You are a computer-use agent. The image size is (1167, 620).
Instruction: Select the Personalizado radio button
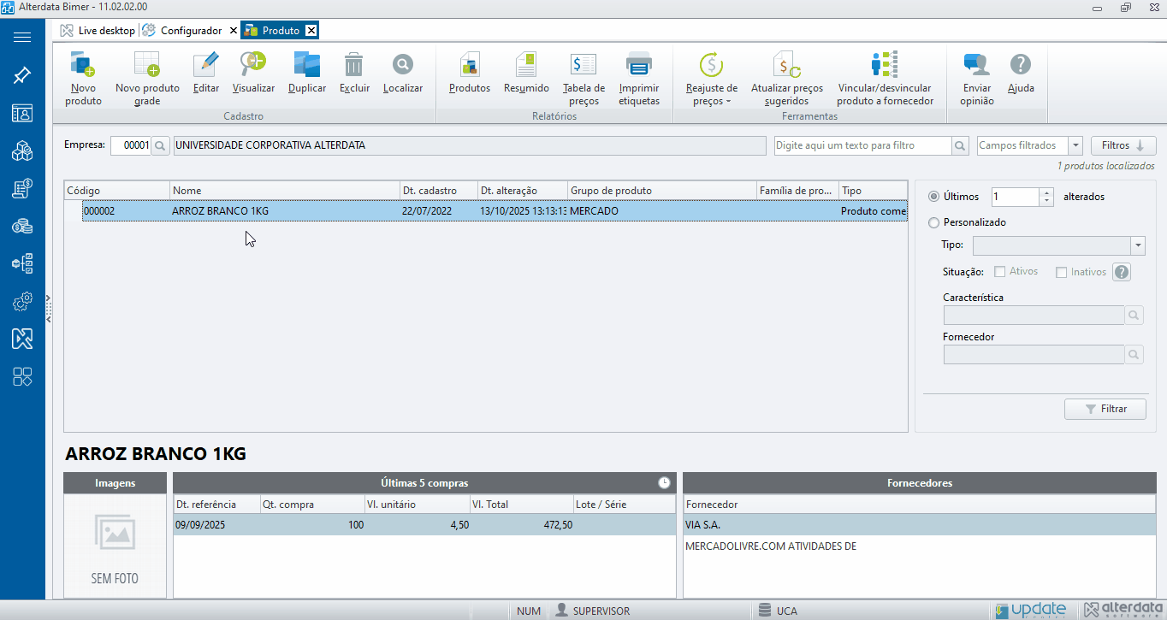click(x=934, y=222)
